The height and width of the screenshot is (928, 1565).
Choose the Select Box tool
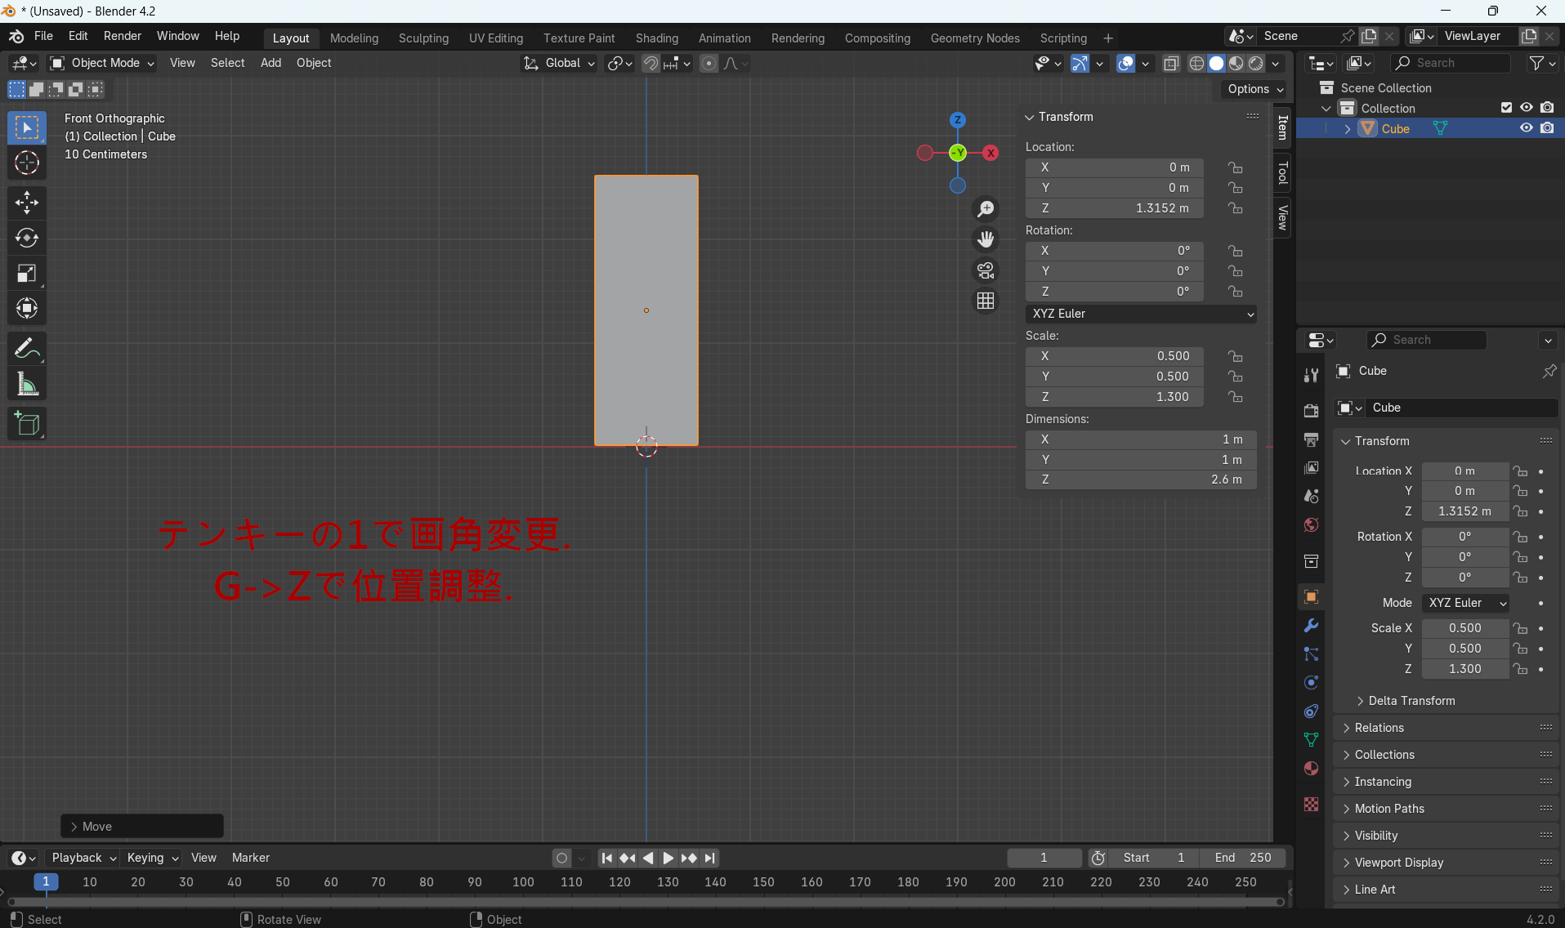27,127
